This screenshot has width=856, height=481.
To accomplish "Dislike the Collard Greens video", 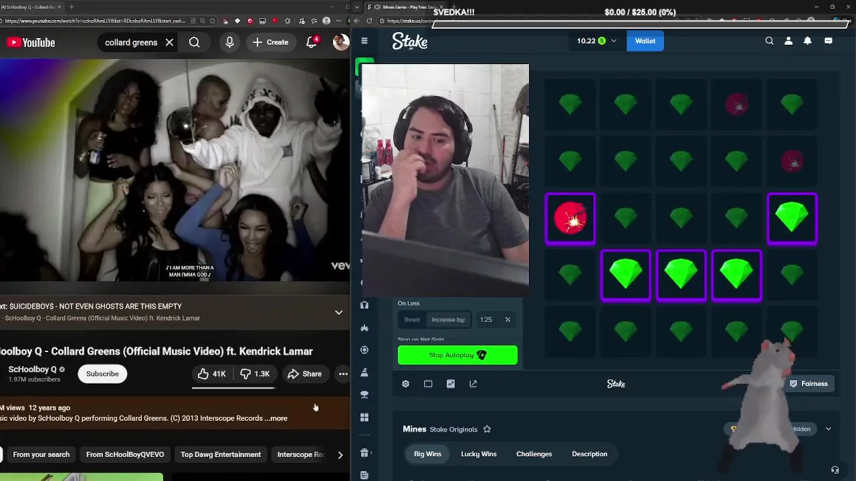I will click(255, 373).
